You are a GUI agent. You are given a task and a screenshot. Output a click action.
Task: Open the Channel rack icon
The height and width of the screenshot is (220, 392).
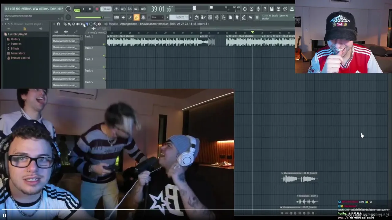pyautogui.click(x=210, y=17)
